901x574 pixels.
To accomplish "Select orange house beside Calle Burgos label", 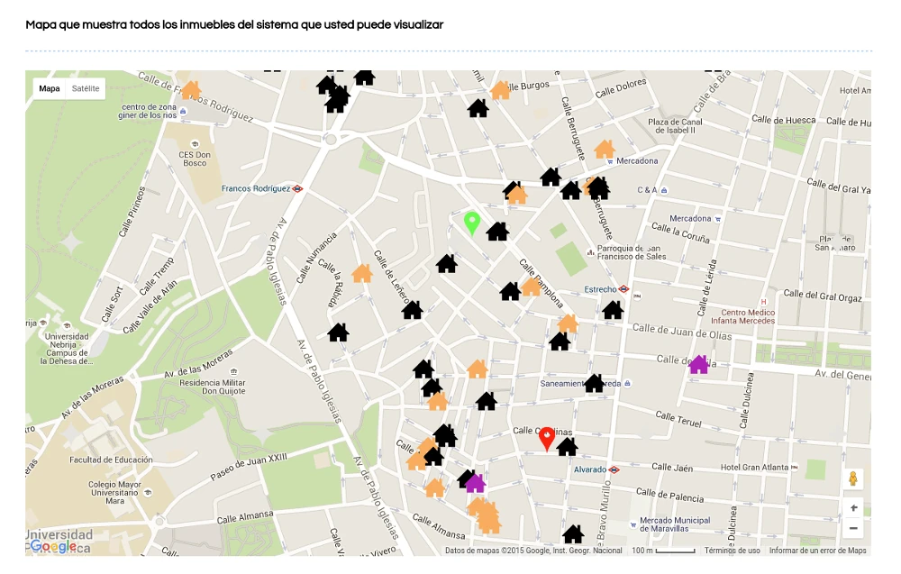I will point(500,90).
